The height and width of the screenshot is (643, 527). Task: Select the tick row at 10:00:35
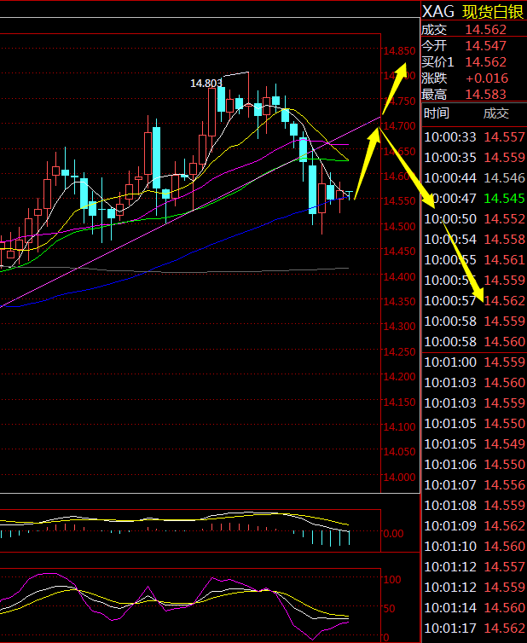[x=474, y=158]
